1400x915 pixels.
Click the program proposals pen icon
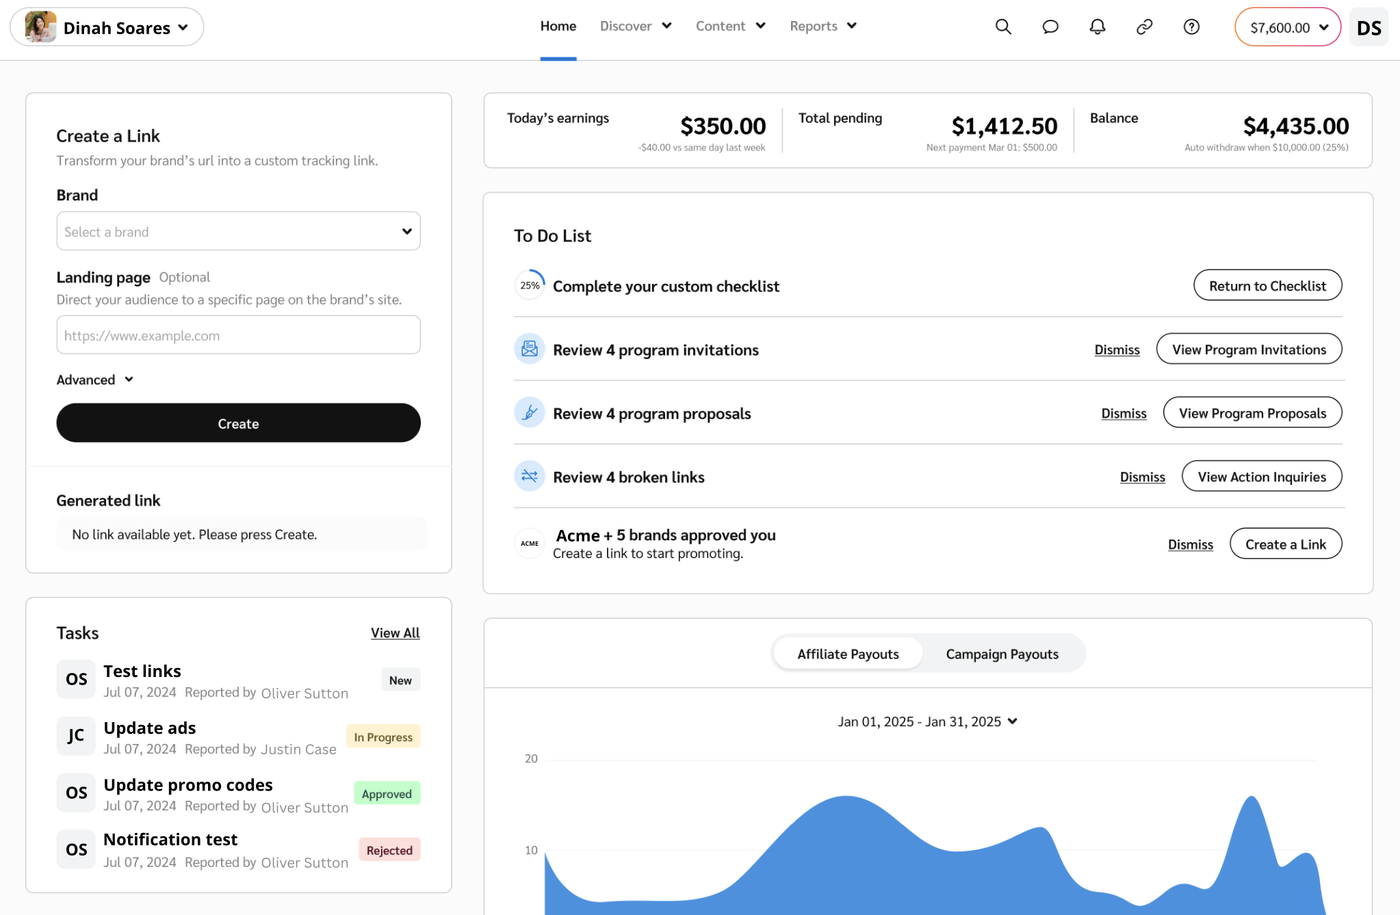coord(529,413)
